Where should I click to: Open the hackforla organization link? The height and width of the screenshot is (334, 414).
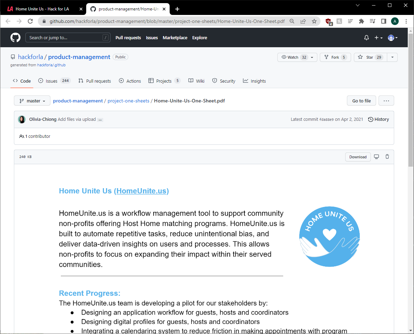30,57
